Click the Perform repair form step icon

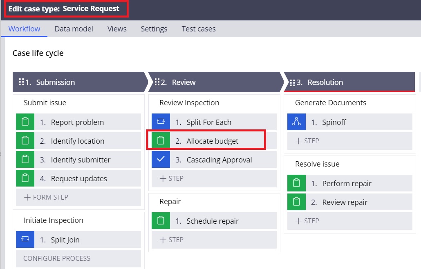296,183
